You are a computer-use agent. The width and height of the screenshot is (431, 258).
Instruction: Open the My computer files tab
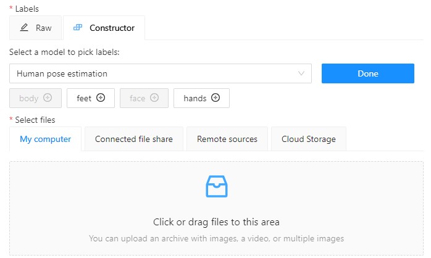45,139
